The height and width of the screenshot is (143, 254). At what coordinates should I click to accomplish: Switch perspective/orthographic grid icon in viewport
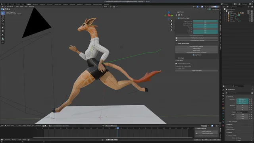[171, 30]
